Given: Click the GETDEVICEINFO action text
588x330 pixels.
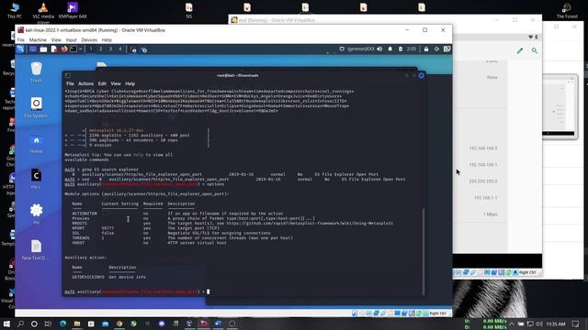Looking at the screenshot, I should (88, 277).
